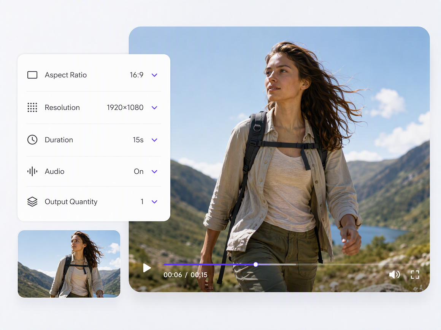Click the Audio label
Screen dimensions: 441x330
pyautogui.click(x=55, y=171)
